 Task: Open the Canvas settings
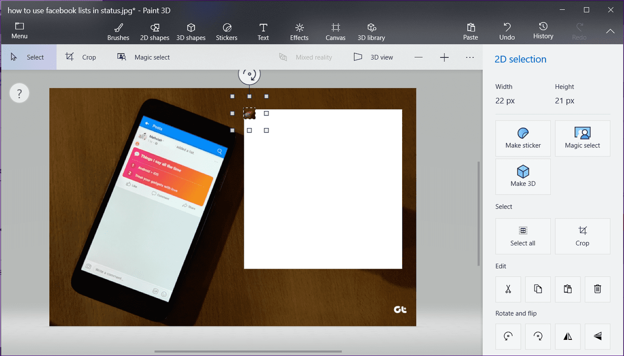point(336,32)
